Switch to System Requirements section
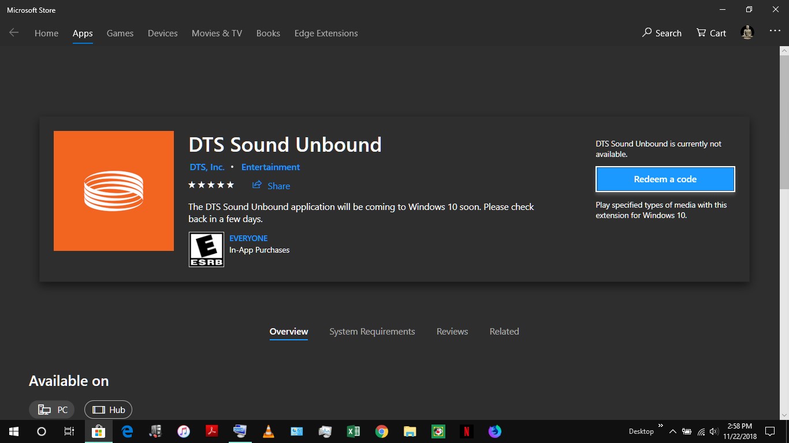This screenshot has height=443, width=789. click(372, 332)
